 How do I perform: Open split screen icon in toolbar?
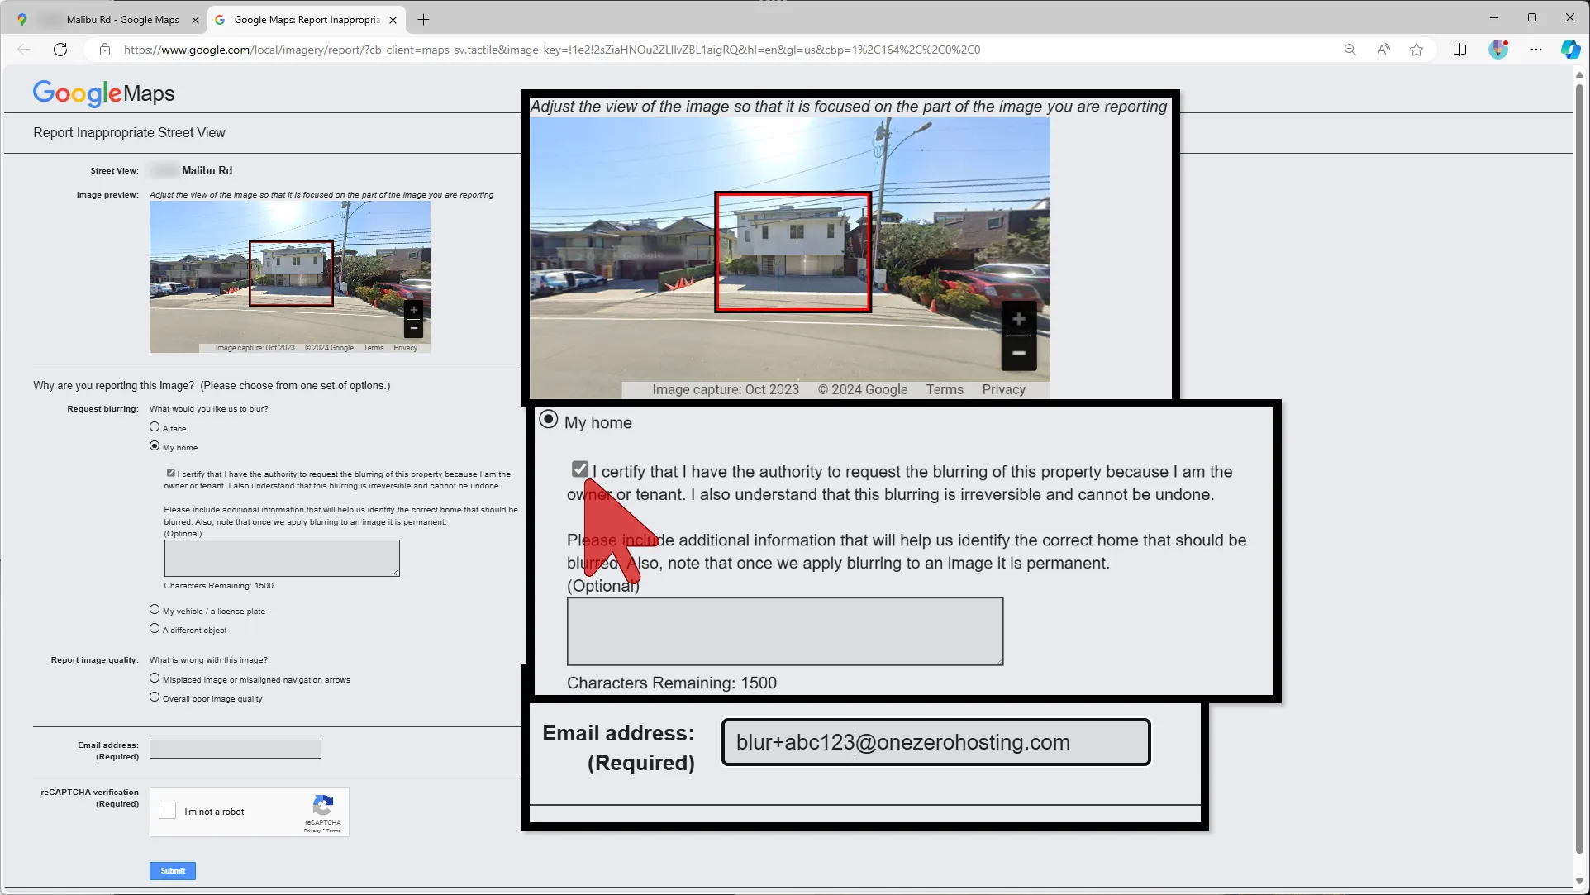tap(1459, 50)
